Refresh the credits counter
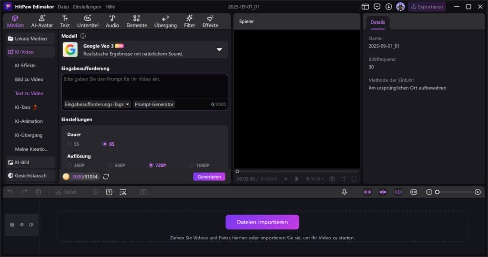Screen dimensions: 488x257 pyautogui.click(x=106, y=177)
